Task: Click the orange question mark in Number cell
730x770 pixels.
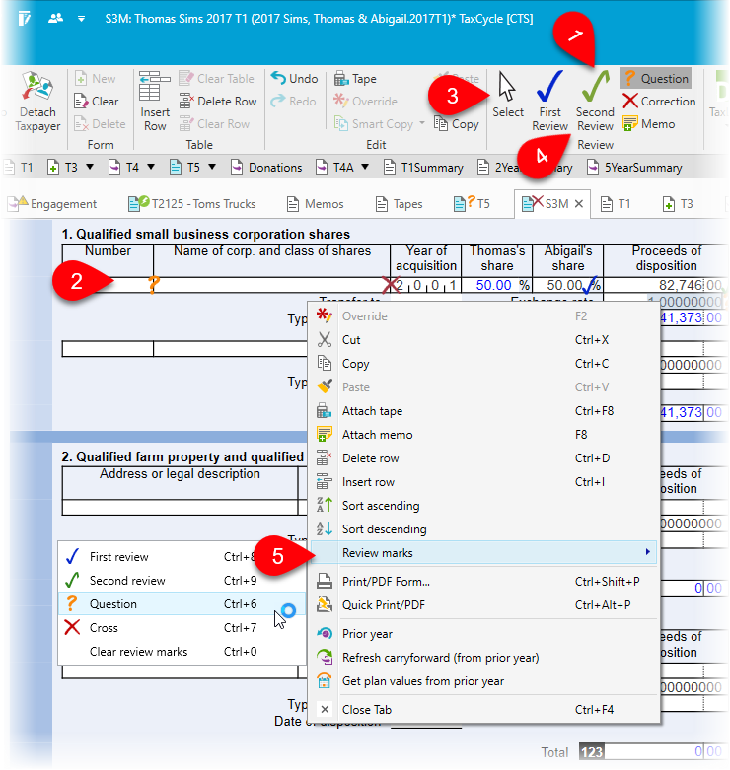Action: (x=153, y=285)
